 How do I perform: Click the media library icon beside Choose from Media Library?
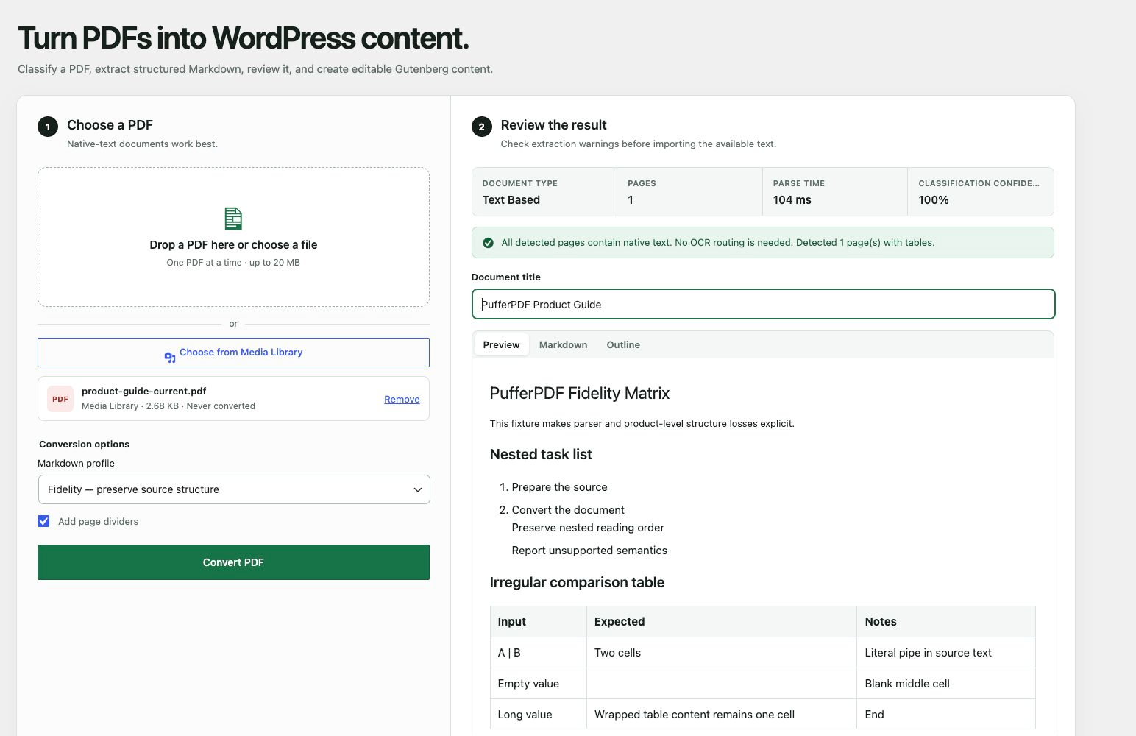click(x=170, y=357)
